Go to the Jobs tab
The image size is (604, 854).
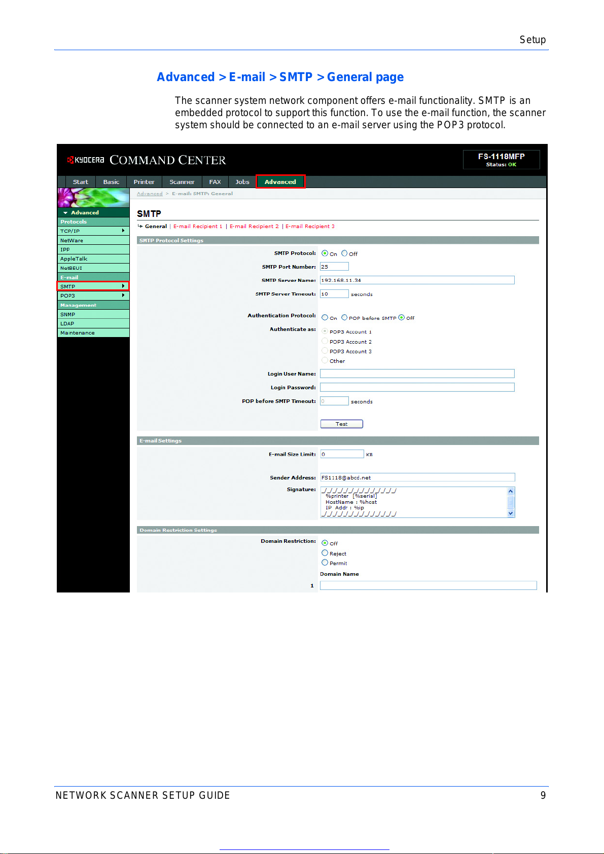[x=242, y=182]
